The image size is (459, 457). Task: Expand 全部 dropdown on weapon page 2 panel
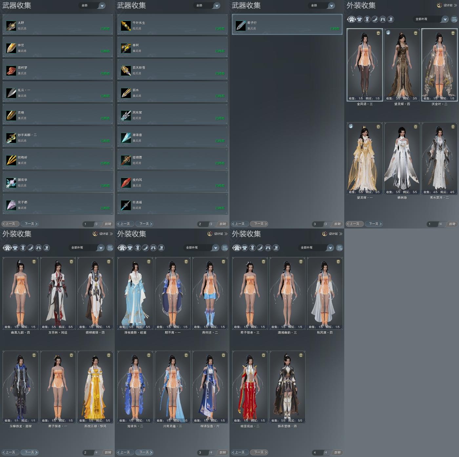pyautogui.click(x=207, y=6)
